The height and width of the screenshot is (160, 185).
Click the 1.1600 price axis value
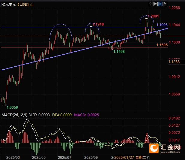pyautogui.click(x=175, y=42)
